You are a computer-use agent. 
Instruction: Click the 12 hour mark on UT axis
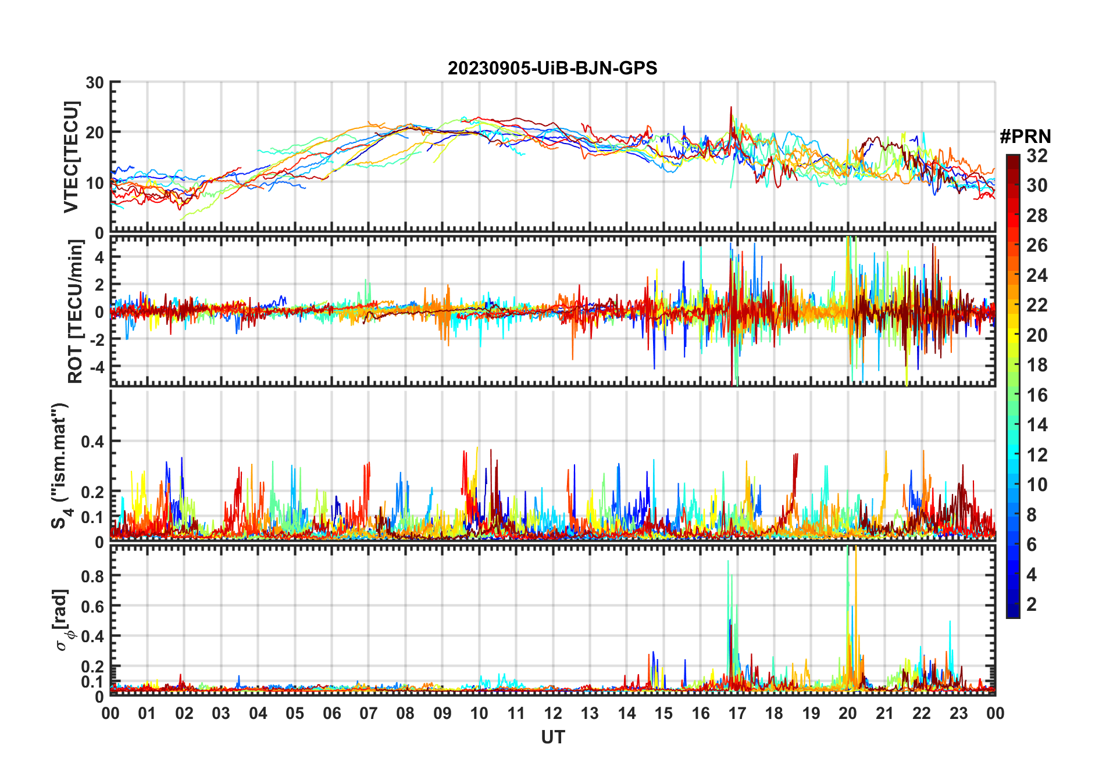coord(552,713)
